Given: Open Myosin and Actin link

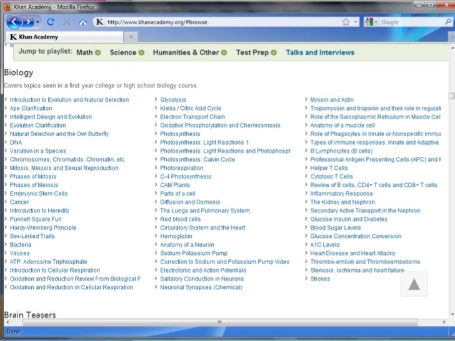Looking at the screenshot, I should 332,100.
